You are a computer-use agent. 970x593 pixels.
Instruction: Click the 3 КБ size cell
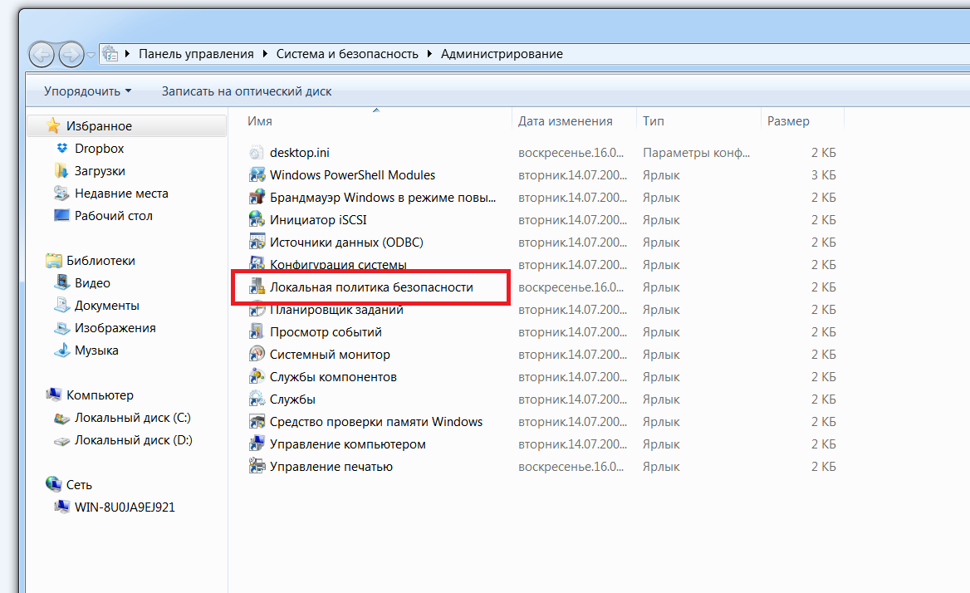[x=823, y=175]
